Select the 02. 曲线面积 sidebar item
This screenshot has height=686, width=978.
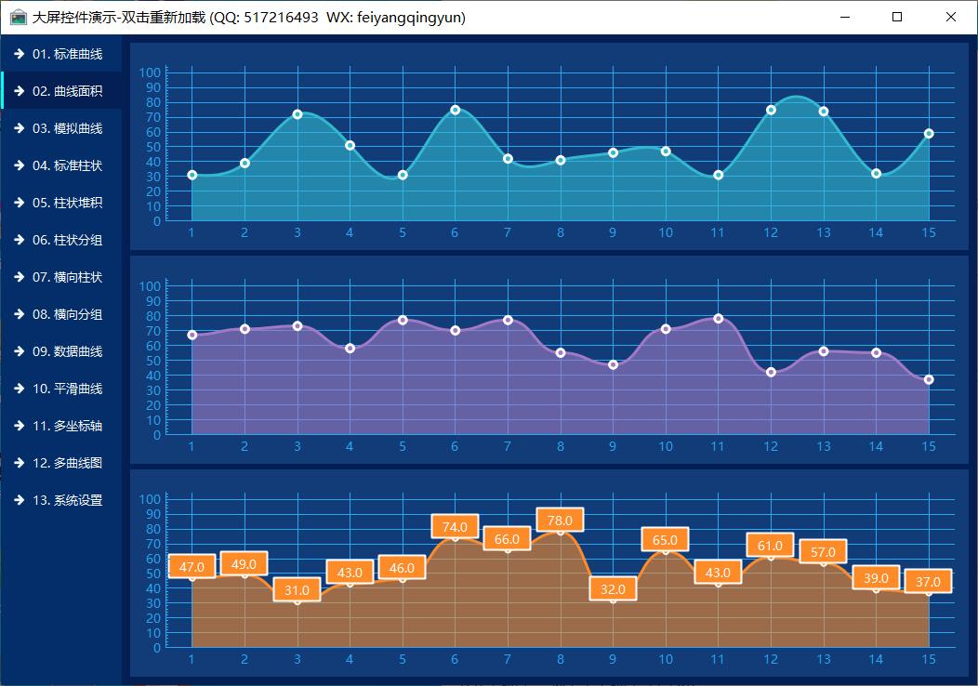67,91
